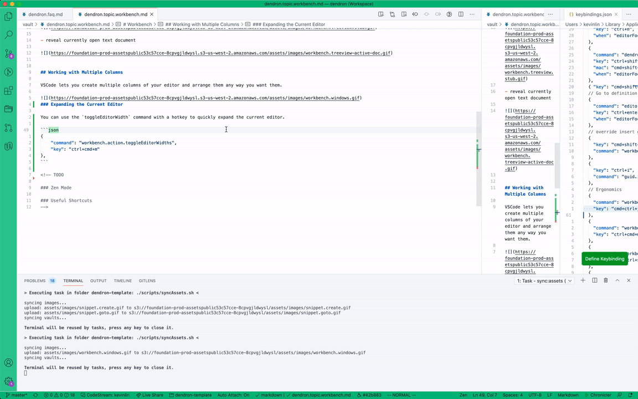Viewport: 638px width, 399px height.
Task: Click the compare changes icon in editor toolbar
Action: pyautogui.click(x=392, y=14)
